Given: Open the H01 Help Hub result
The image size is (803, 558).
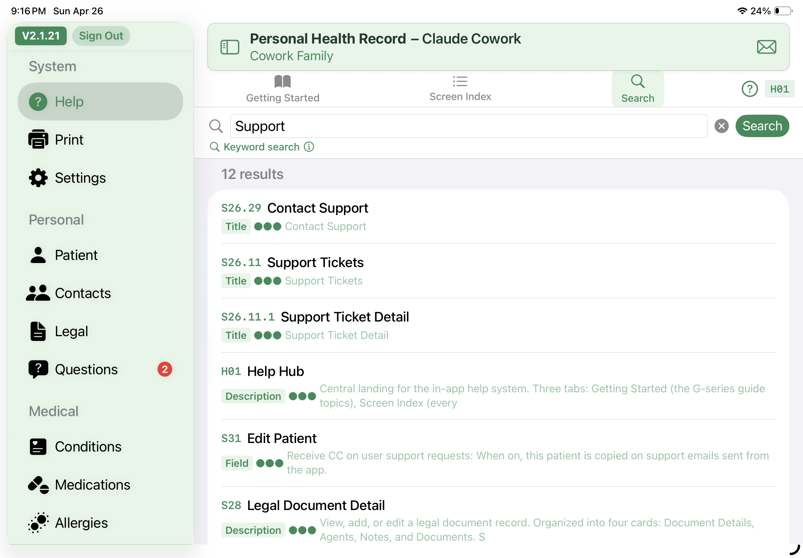Looking at the screenshot, I should point(498,386).
